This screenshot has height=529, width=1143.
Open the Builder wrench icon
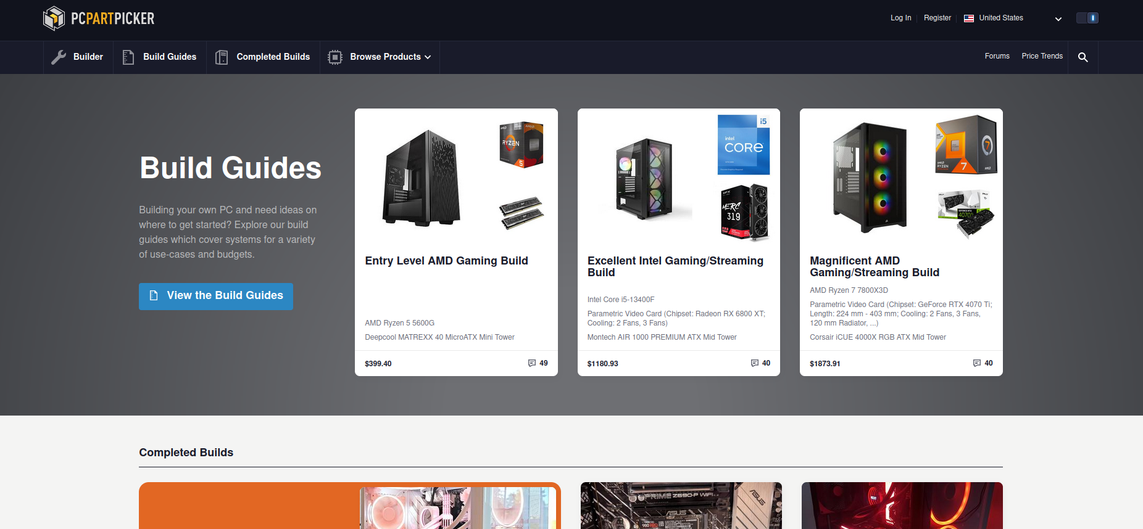tap(59, 57)
